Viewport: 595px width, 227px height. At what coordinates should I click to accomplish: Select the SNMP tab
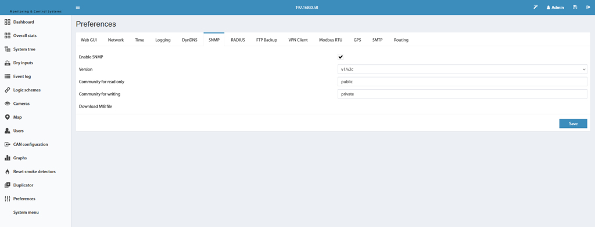(x=214, y=40)
